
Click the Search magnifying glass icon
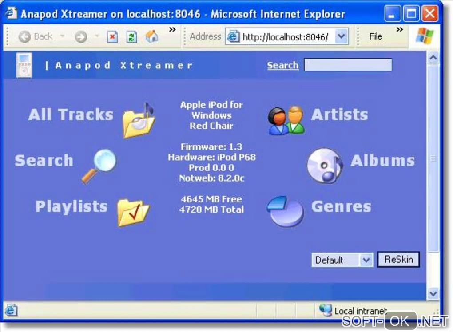[x=99, y=166]
